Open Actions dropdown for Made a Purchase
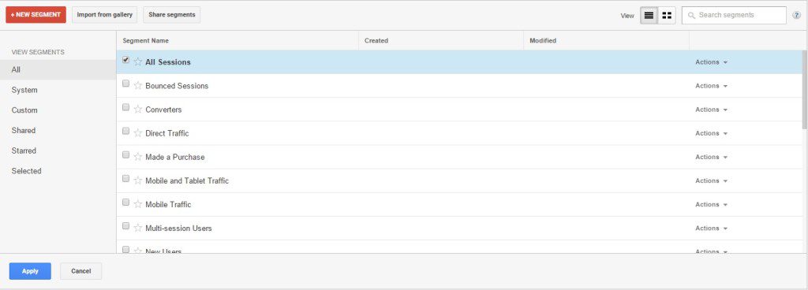808x290 pixels. pos(711,157)
